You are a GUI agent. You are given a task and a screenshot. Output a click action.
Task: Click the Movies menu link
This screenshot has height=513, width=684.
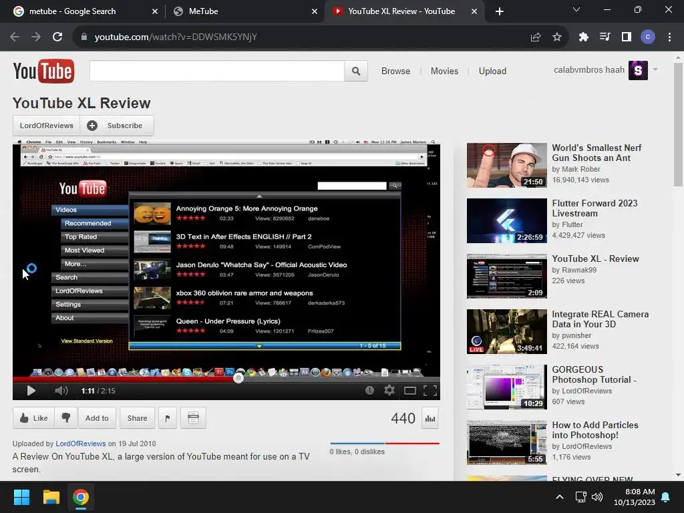[444, 71]
